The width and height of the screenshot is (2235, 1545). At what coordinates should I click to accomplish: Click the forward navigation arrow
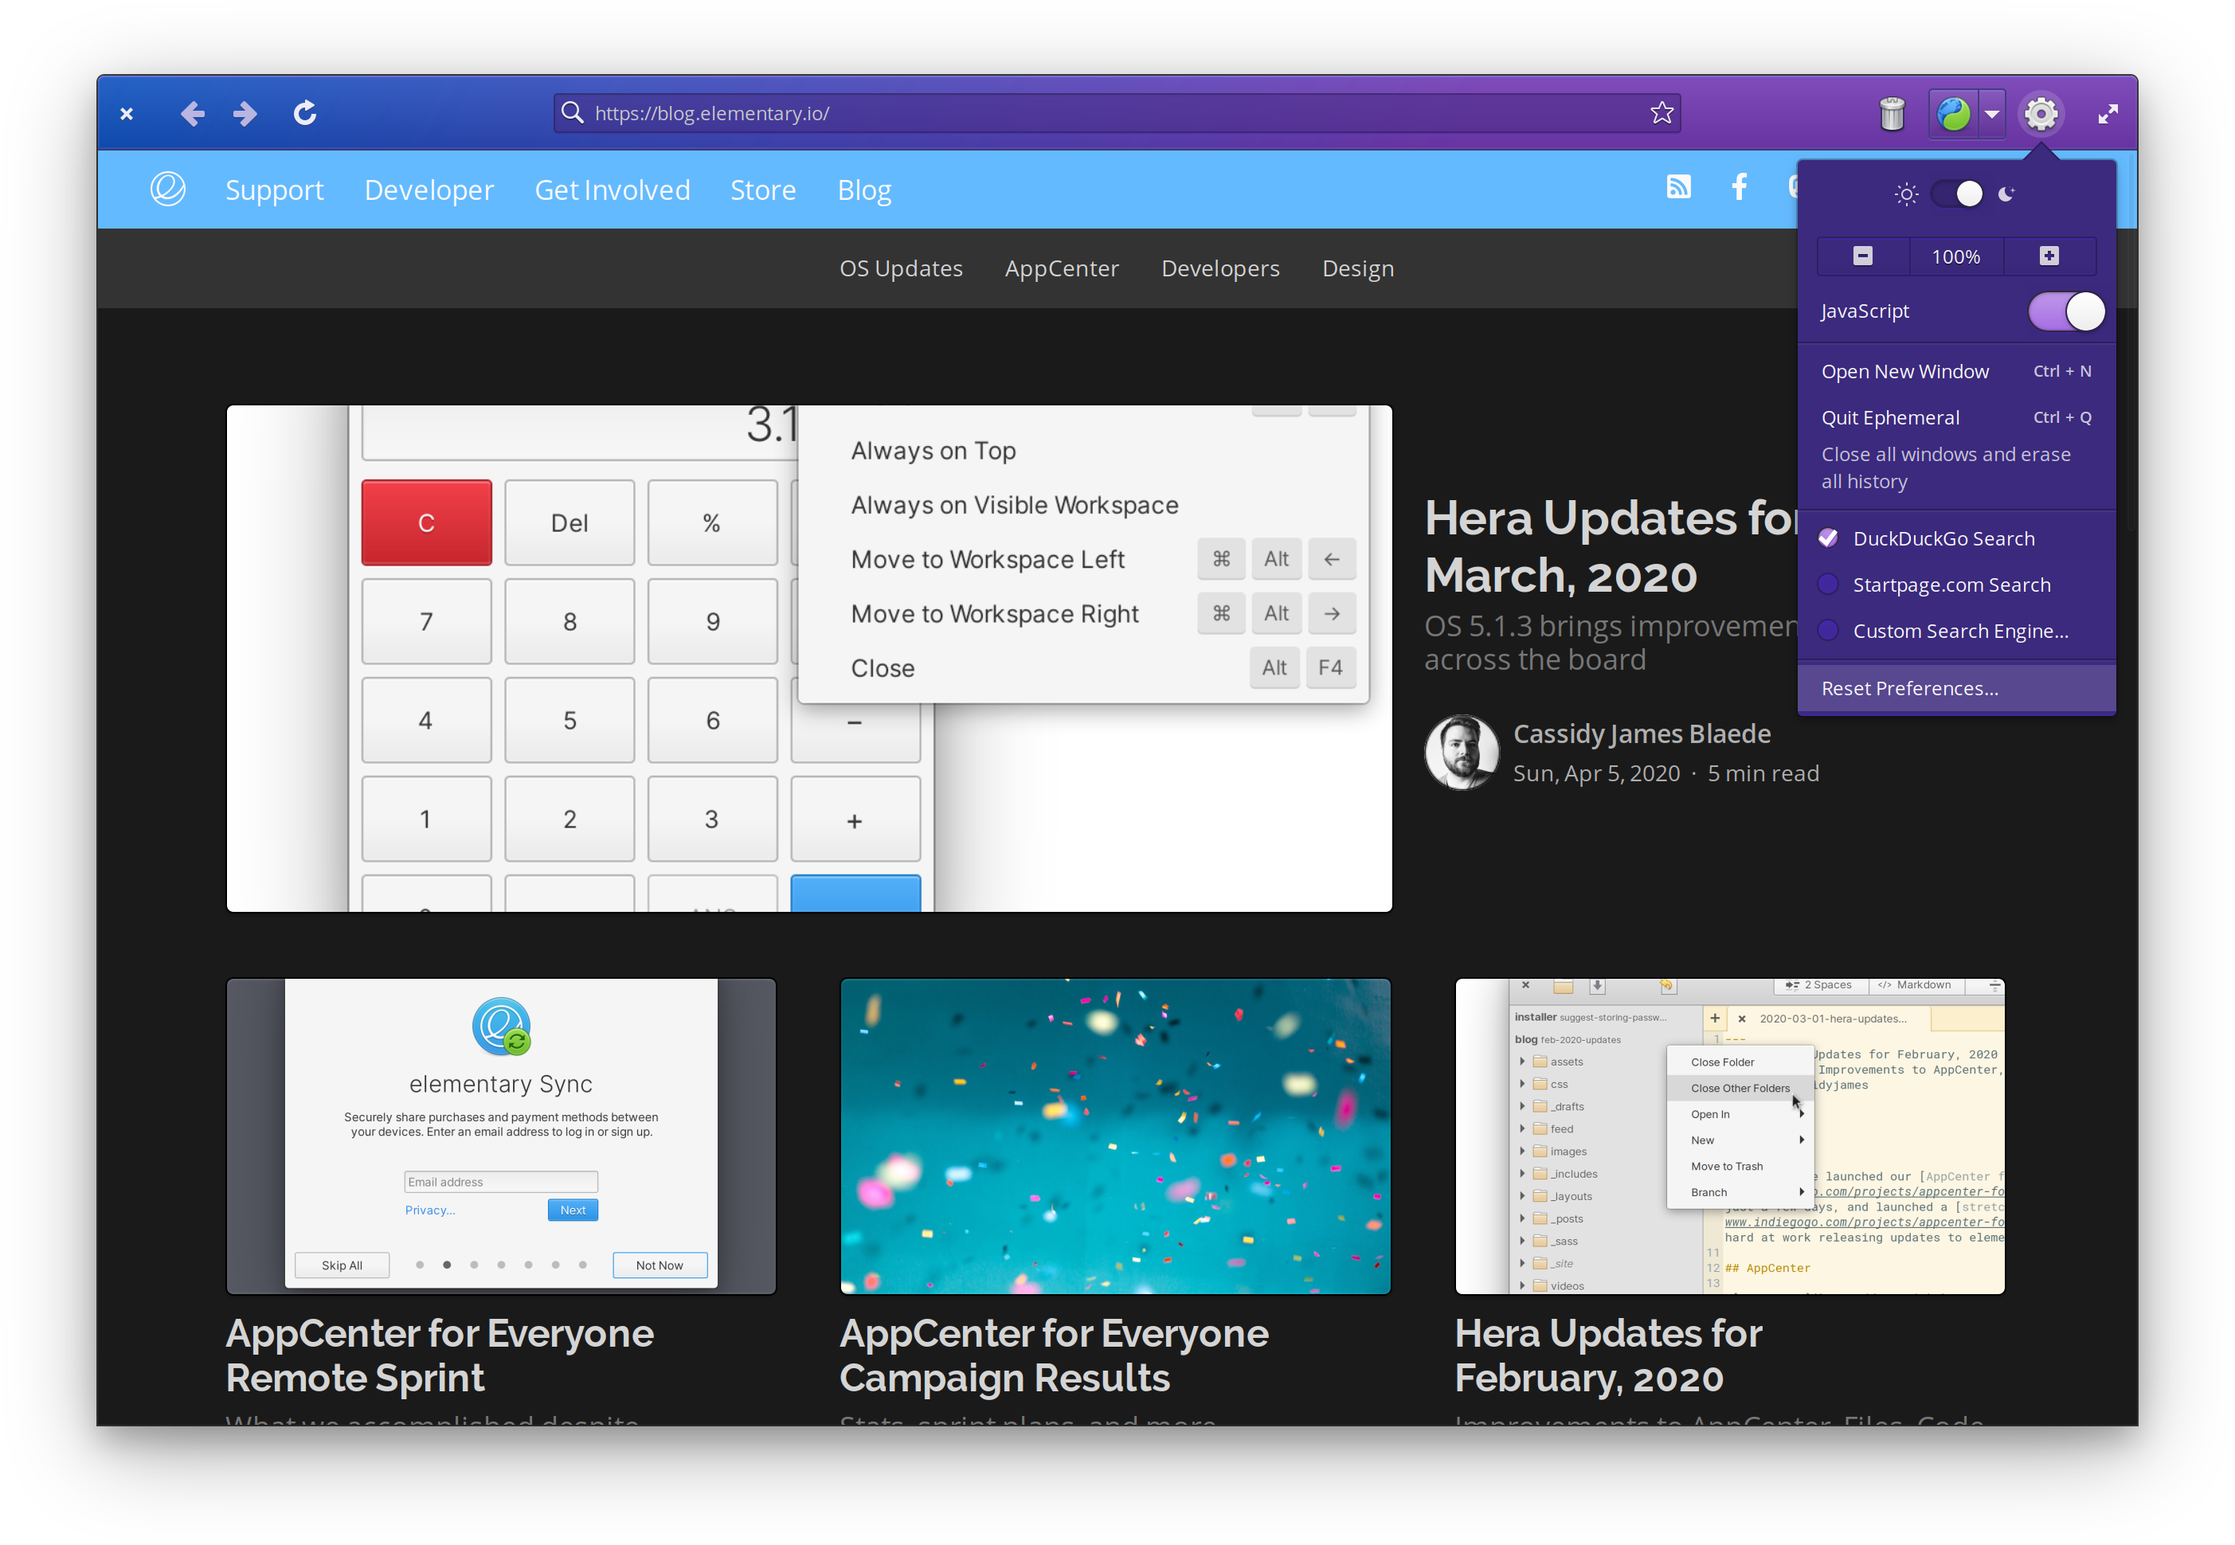(x=245, y=114)
